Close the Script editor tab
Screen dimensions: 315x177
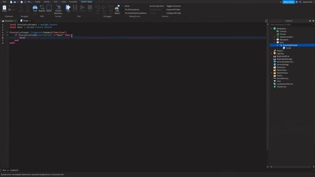click(x=30, y=21)
